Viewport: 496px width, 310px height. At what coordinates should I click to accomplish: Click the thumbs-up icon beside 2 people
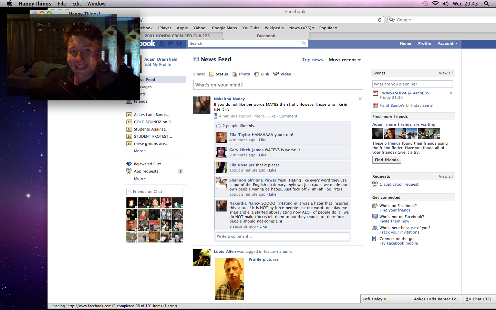tap(218, 126)
